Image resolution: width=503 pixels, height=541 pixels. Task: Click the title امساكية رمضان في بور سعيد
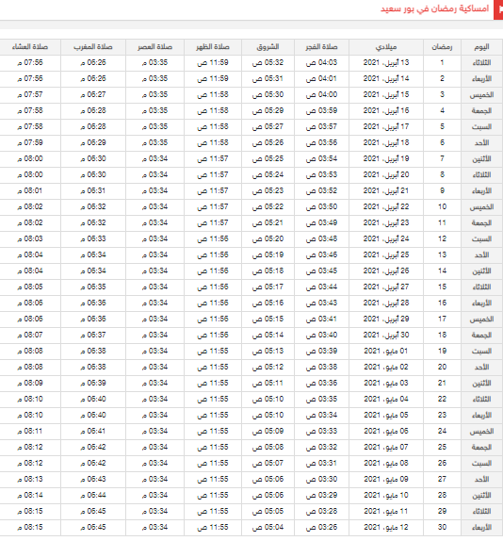pos(435,9)
